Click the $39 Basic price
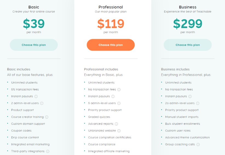This screenshot has width=225, height=155. (34, 24)
